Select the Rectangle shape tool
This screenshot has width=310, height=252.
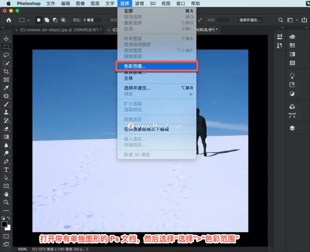(x=6, y=186)
